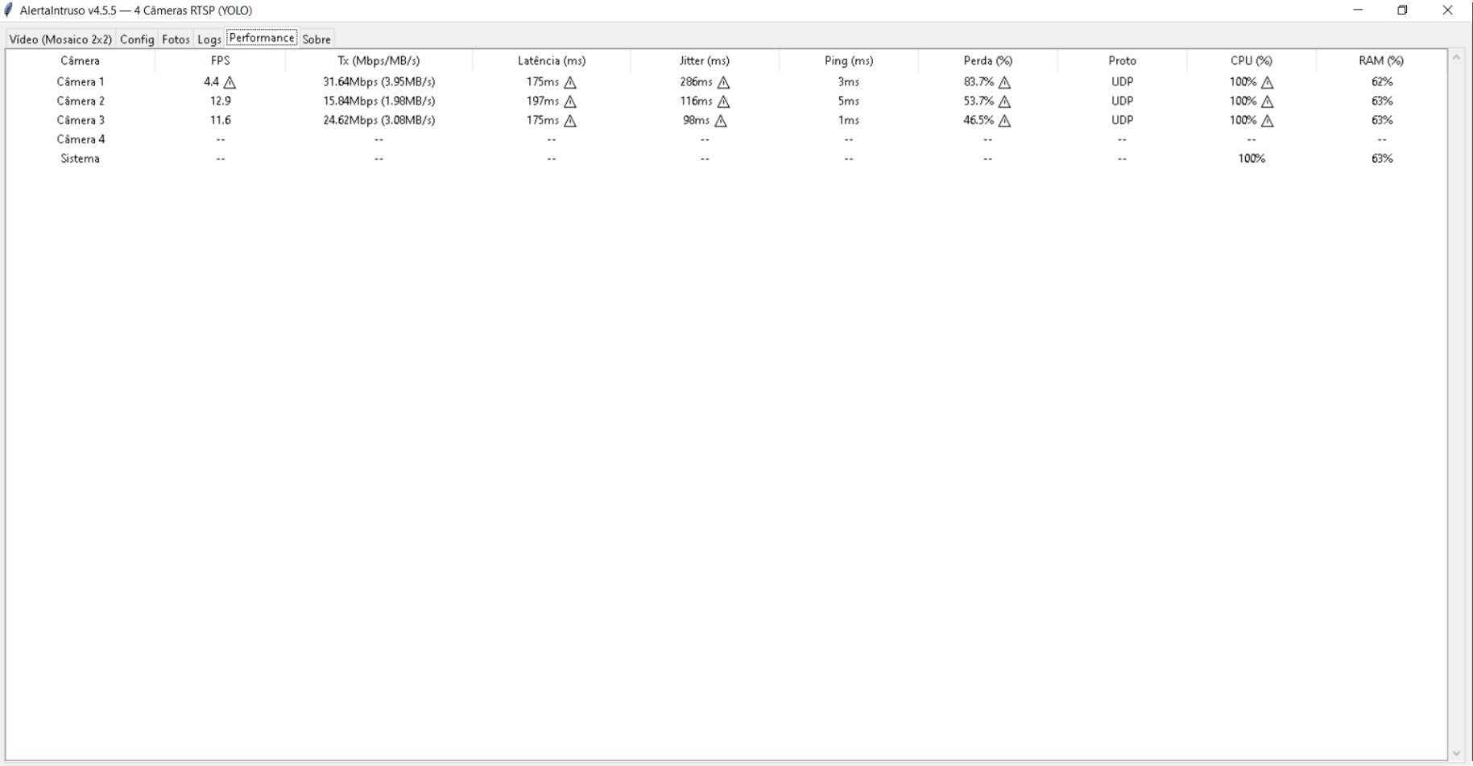Screen dimensions: 1473x766
Task: Go to the Logs tab
Action: 209,39
